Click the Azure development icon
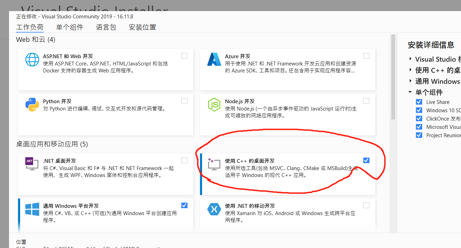 214,59
